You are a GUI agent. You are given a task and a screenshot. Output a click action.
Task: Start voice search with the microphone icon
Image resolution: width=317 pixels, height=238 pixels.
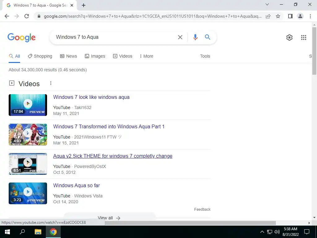(195, 37)
